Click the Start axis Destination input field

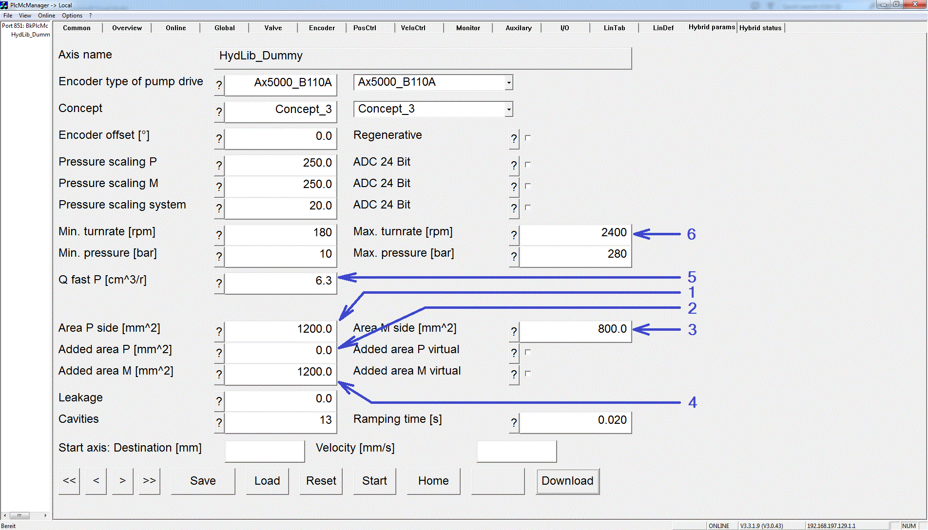click(265, 451)
